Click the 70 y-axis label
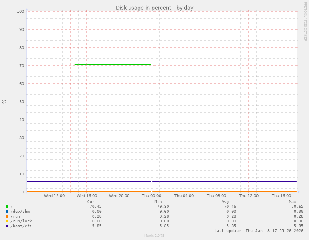The height and width of the screenshot is (240, 309). [x=22, y=65]
